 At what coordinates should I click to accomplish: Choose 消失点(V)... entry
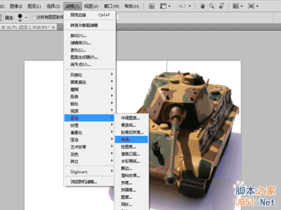89,64
